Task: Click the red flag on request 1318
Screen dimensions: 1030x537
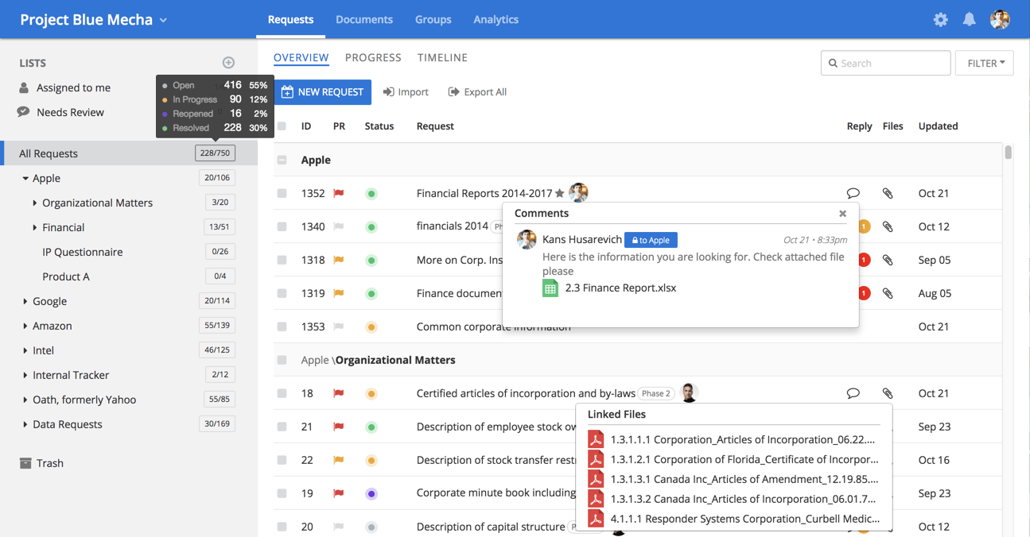Action: click(x=338, y=260)
